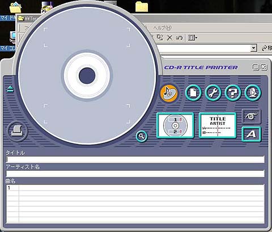Focus the タイトル input field
Screen dimensions: 272x232
(135, 159)
